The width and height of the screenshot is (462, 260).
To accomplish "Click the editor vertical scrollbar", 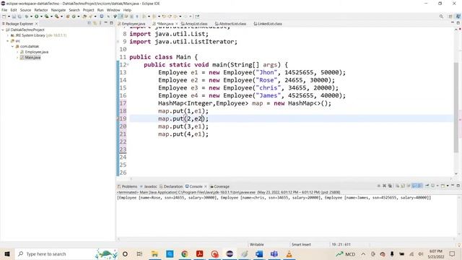I will point(456,108).
